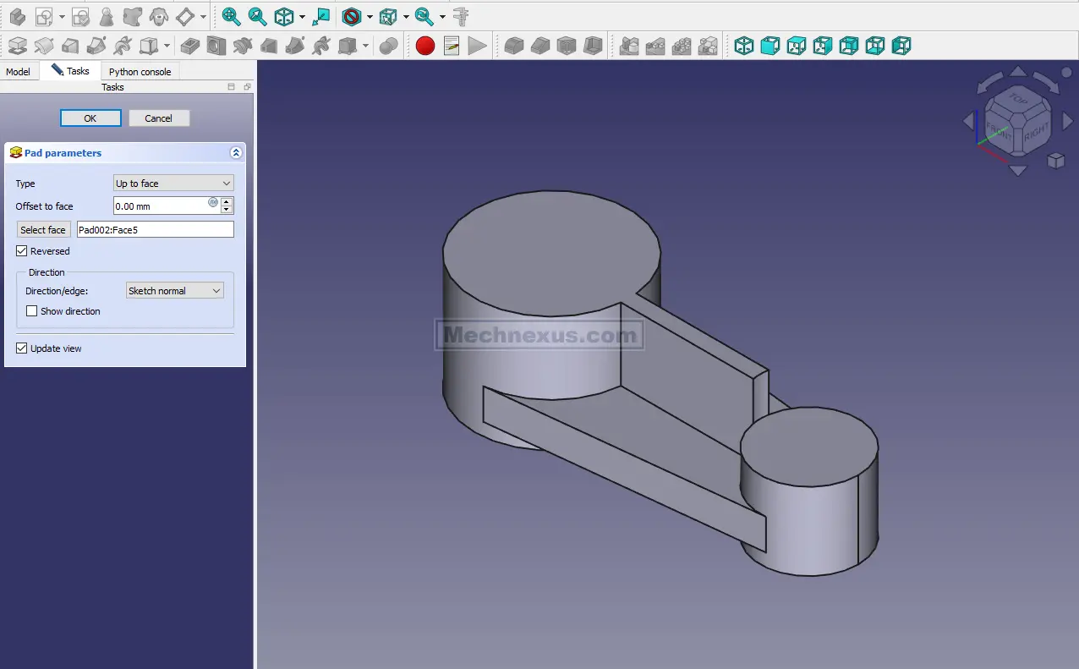Switch to the Model tab
Screen dimensions: 1079x669
point(18,72)
